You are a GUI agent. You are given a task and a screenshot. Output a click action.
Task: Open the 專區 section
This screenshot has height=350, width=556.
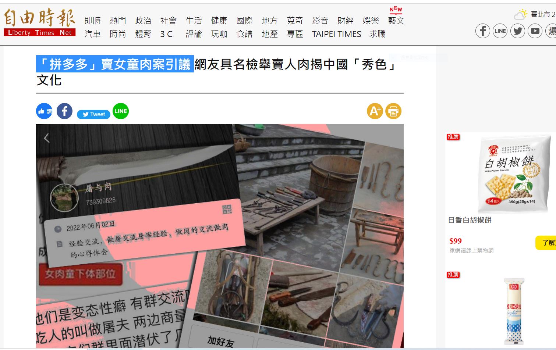click(295, 34)
